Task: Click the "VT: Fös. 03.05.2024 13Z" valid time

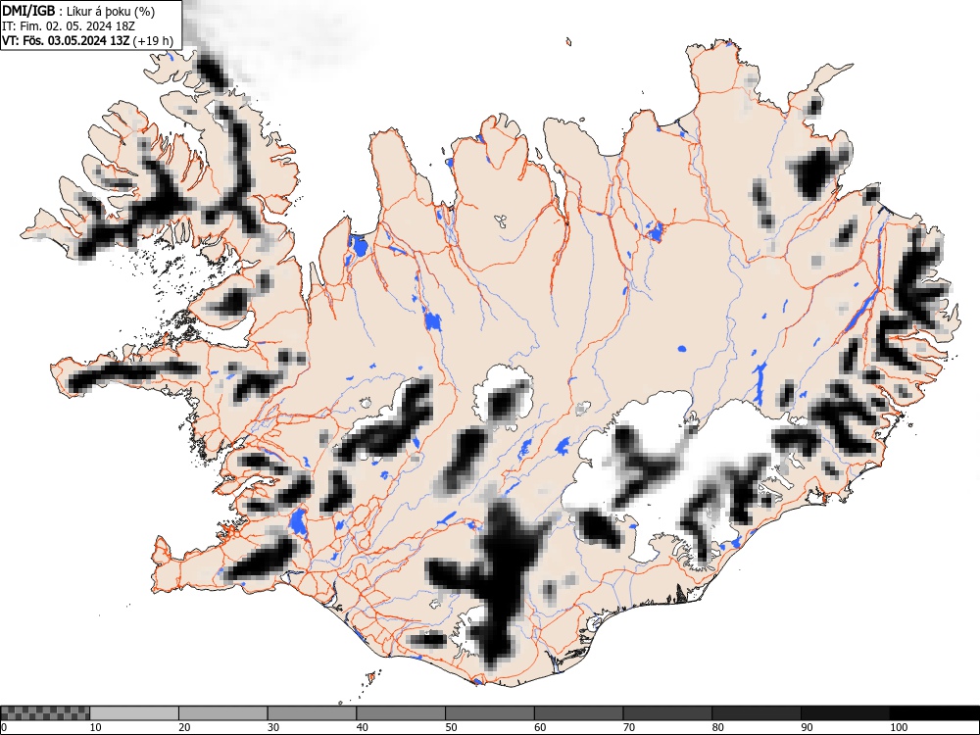Action: coord(66,41)
